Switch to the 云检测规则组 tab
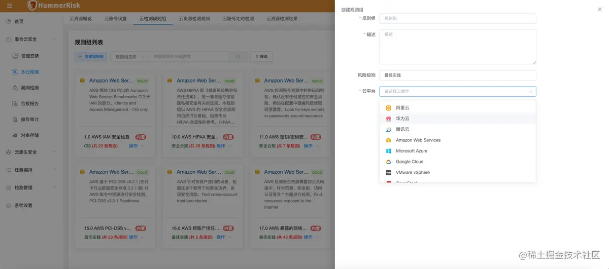 coord(152,19)
